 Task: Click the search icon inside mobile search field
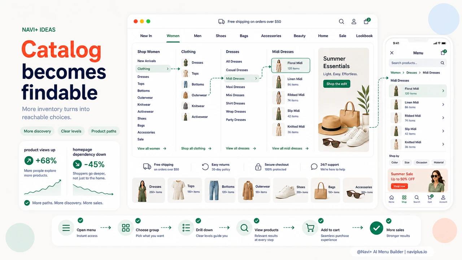coord(442,63)
